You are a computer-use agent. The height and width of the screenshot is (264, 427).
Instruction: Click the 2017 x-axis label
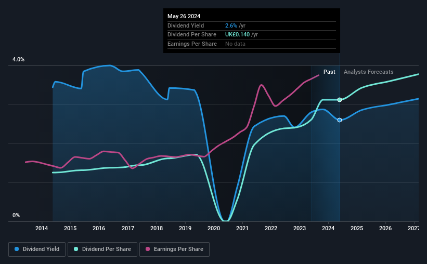point(128,228)
